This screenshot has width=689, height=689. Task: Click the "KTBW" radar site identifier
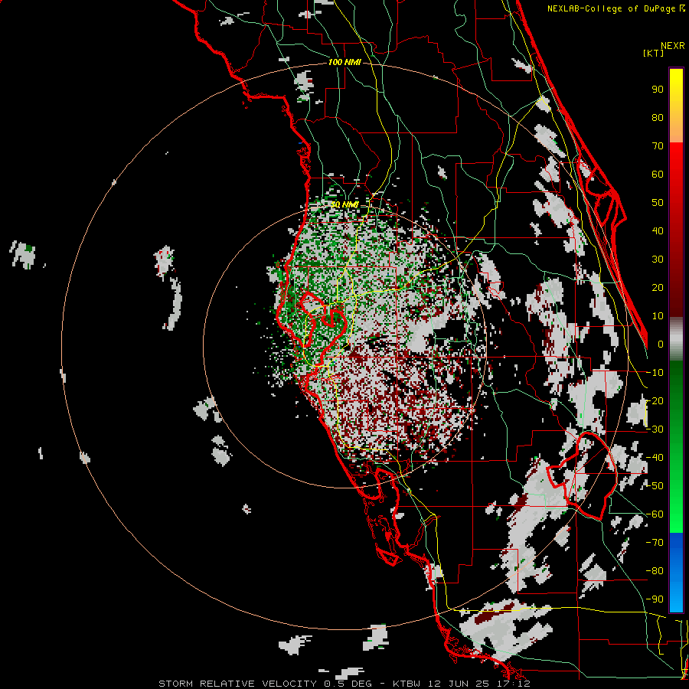pos(407,684)
